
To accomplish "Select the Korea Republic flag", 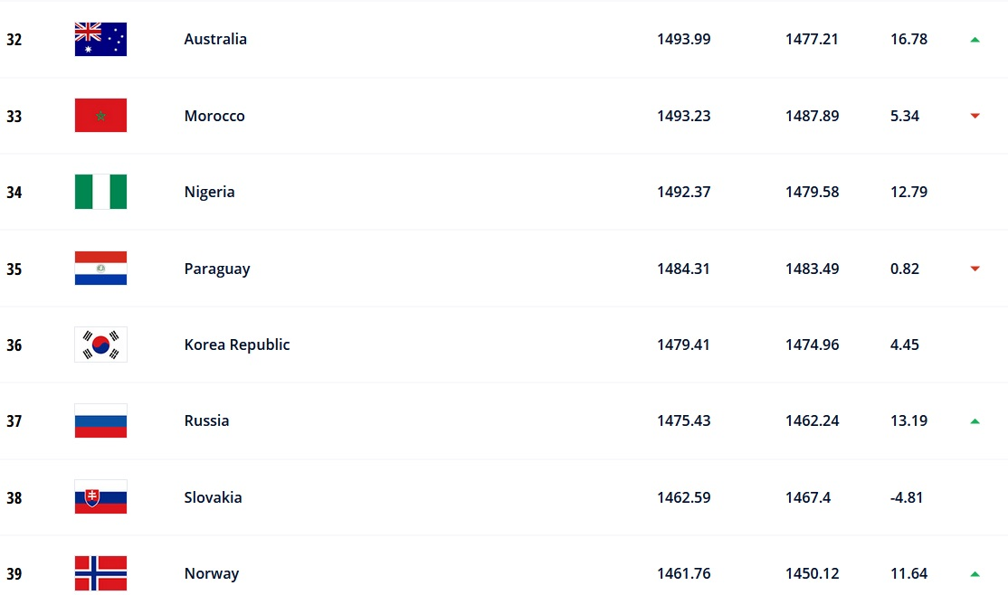I will click(100, 345).
